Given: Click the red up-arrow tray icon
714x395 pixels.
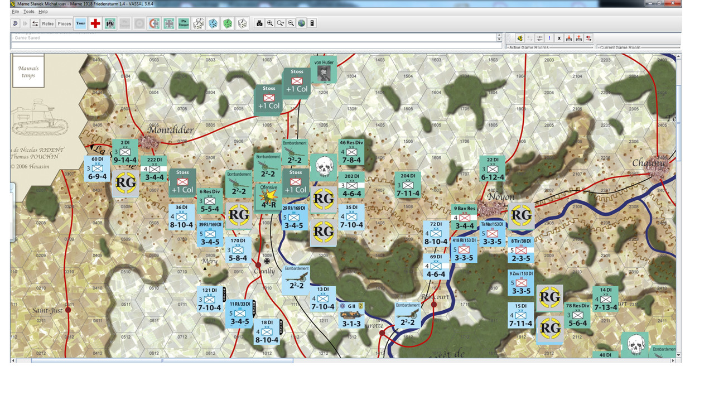Looking at the screenshot, I should [x=579, y=38].
